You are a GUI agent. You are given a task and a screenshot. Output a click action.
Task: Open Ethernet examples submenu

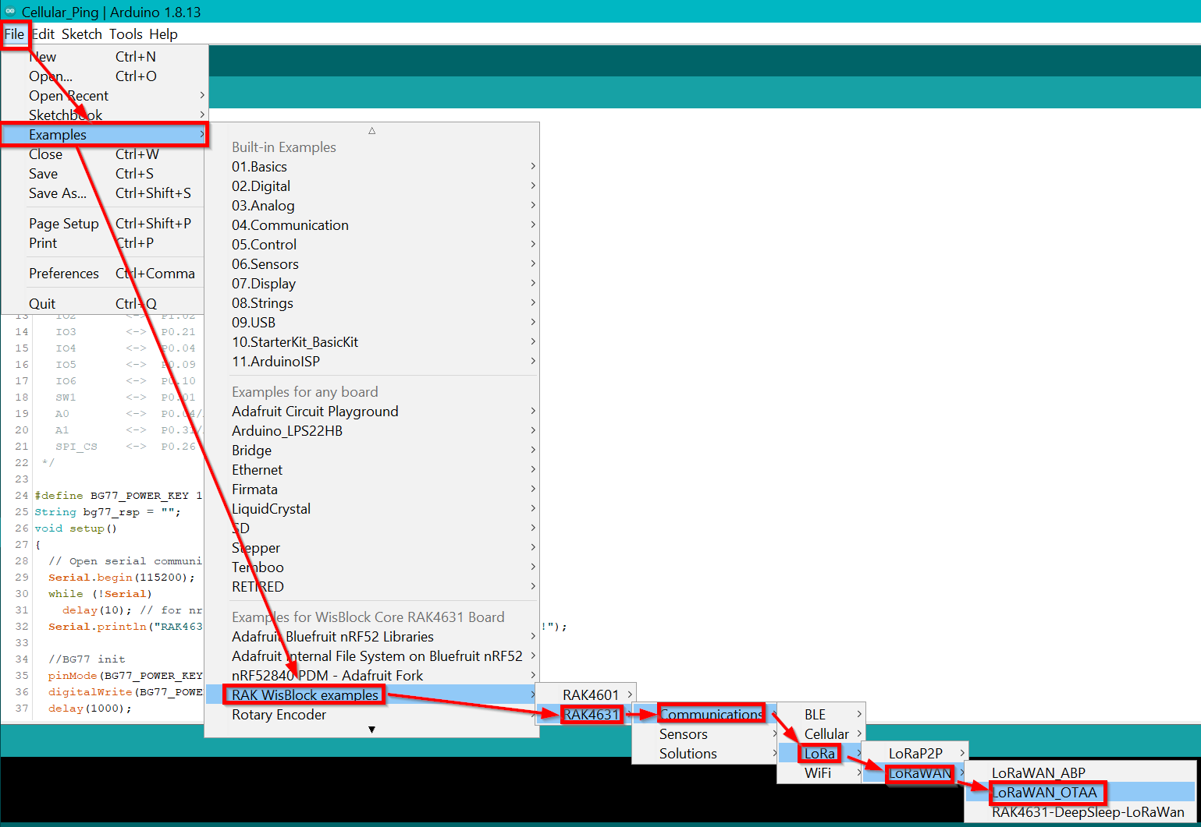[x=372, y=470]
